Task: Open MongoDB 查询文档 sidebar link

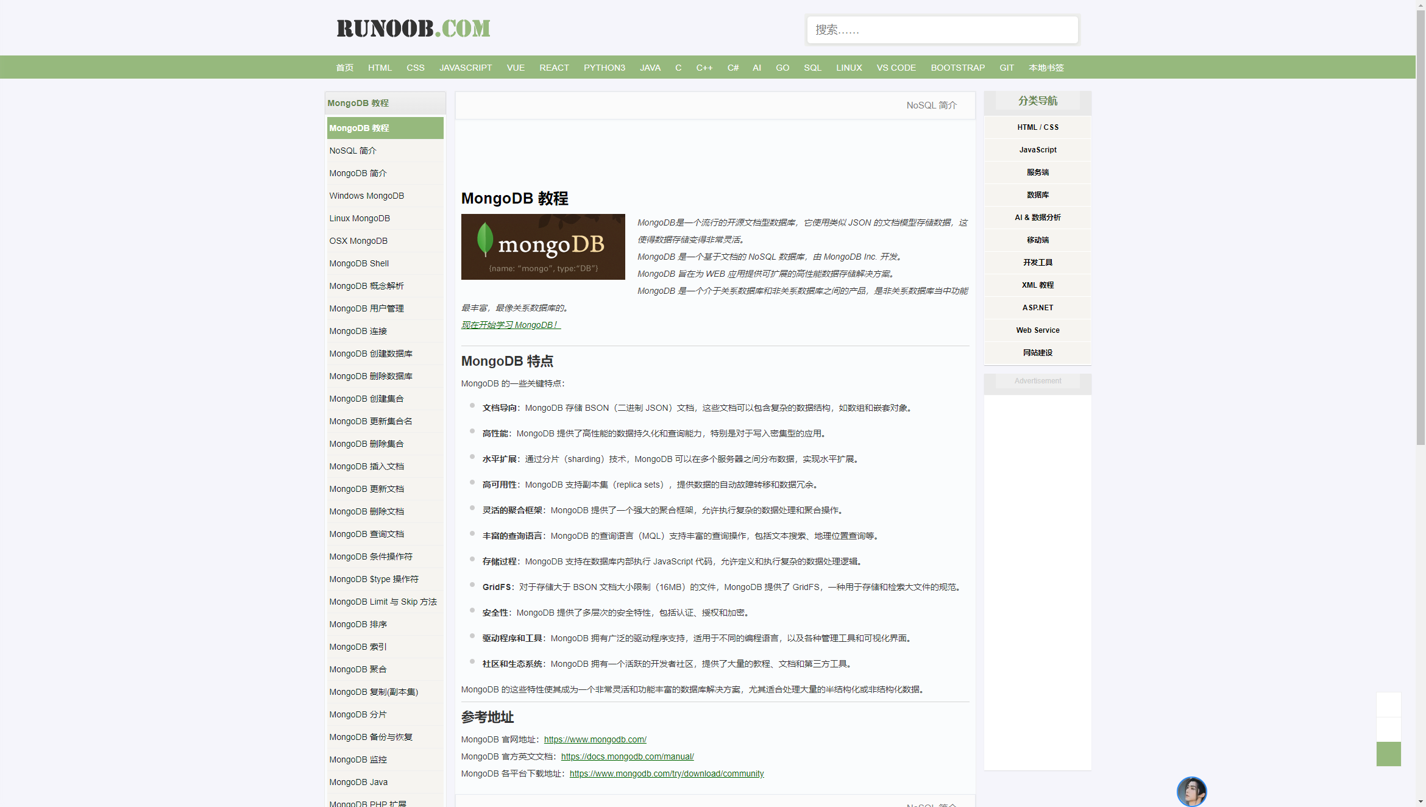Action: click(x=385, y=534)
